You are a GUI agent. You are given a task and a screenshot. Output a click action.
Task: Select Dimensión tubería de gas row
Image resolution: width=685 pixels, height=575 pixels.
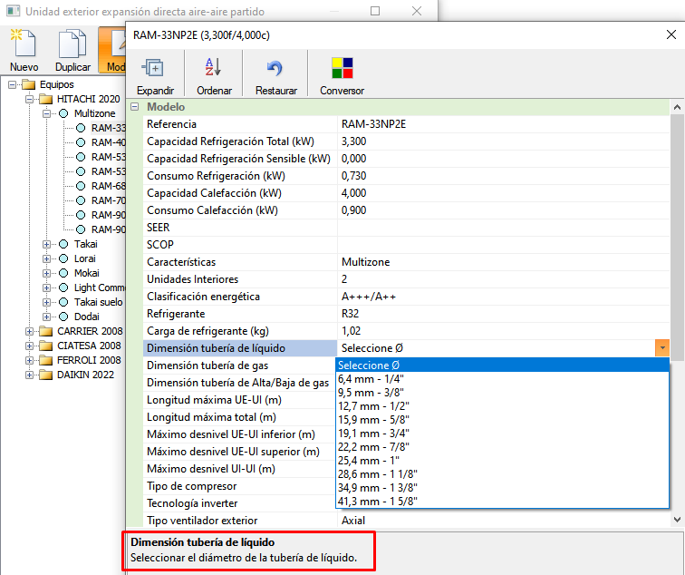tap(240, 365)
